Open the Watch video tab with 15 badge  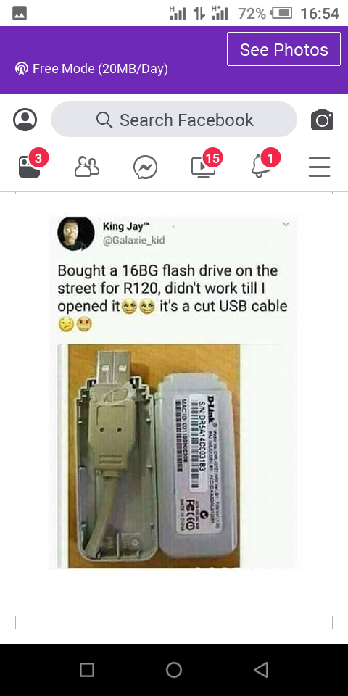tap(205, 165)
